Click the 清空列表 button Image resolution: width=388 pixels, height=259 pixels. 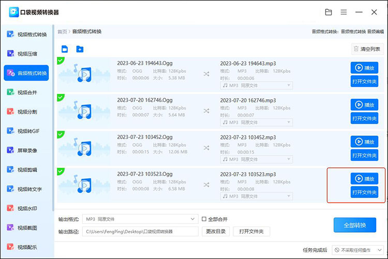point(367,49)
